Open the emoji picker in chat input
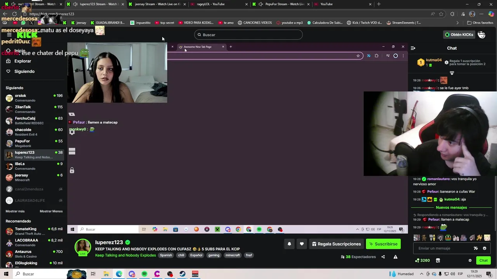Image resolution: width=497 pixels, height=279 pixels. 484,248
